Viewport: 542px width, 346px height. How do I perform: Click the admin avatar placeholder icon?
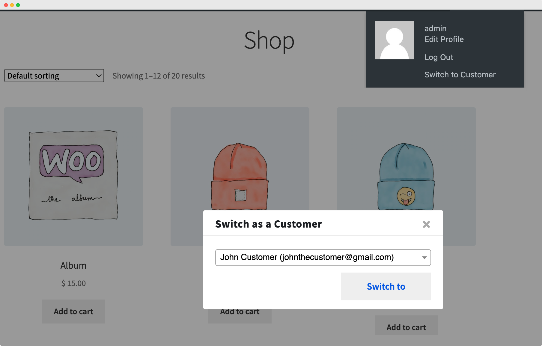(394, 40)
